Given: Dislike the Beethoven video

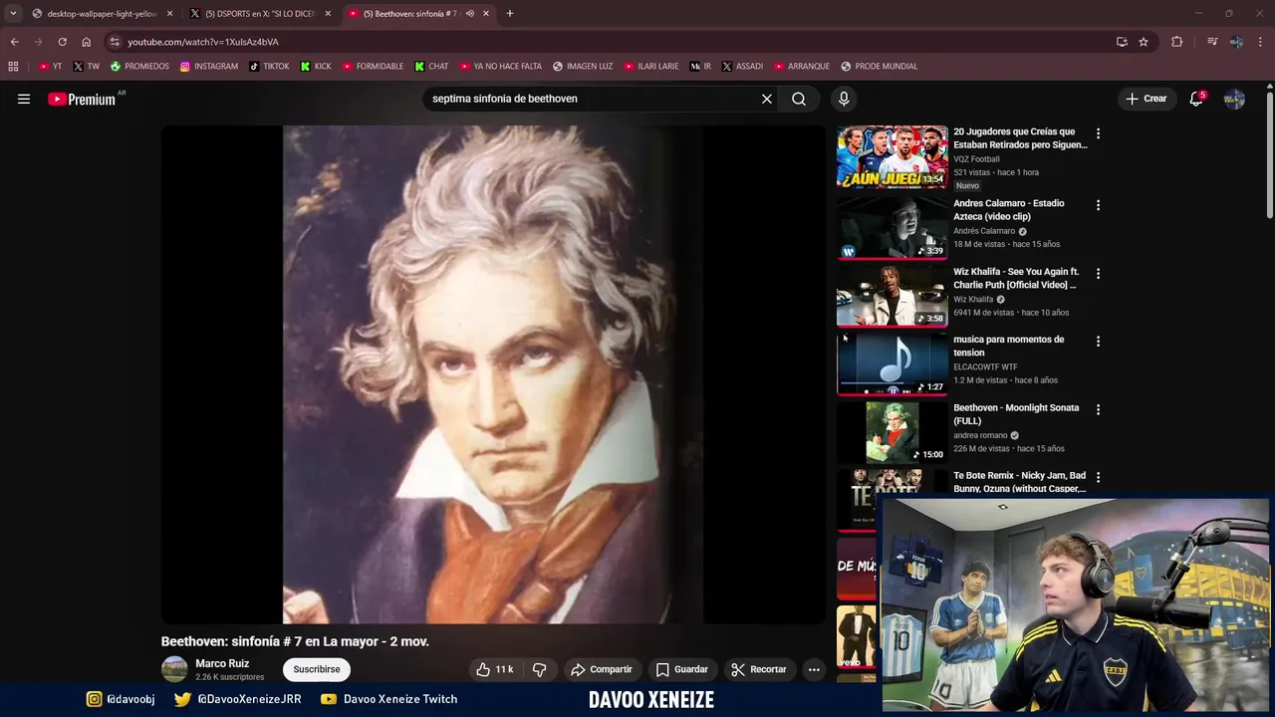Looking at the screenshot, I should tap(539, 669).
